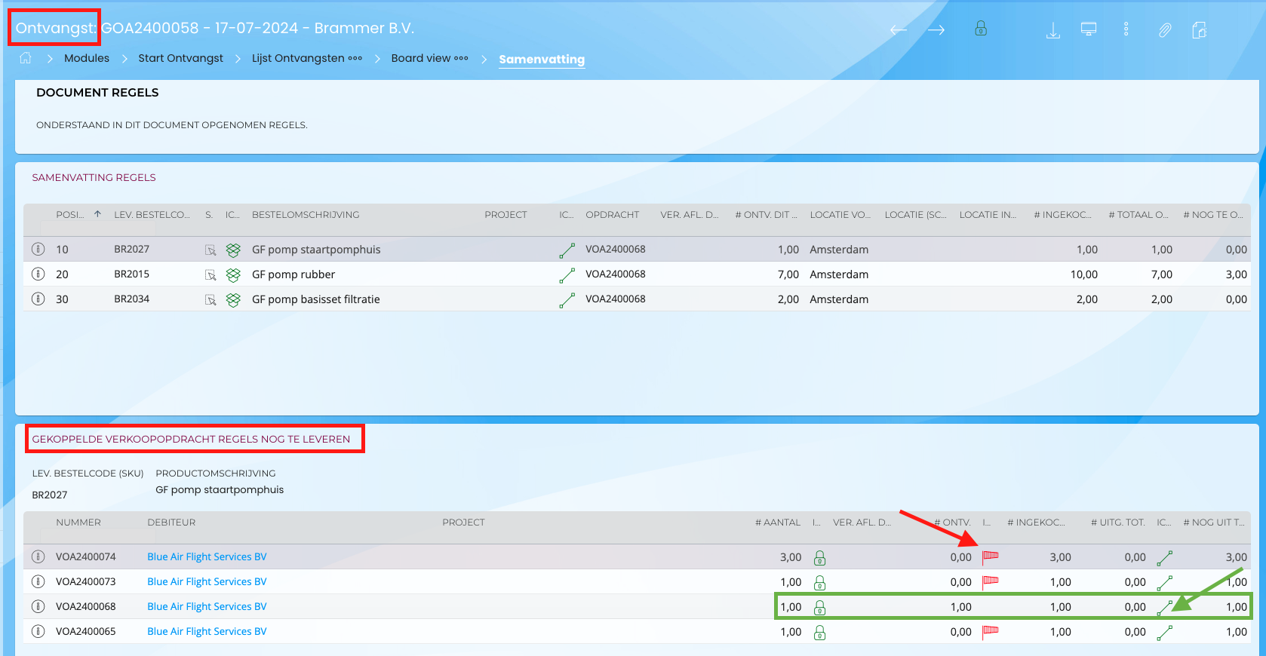Select the BR2027 SKU value below Lev. Bestelcode
This screenshot has height=656, width=1266.
50,495
